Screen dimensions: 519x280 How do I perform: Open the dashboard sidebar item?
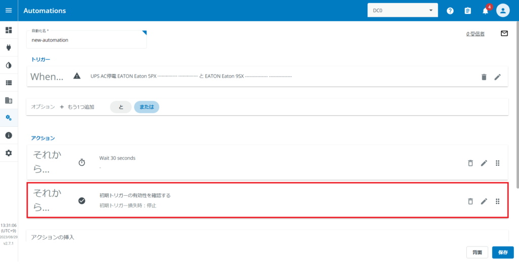pyautogui.click(x=9, y=30)
